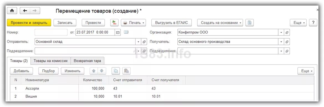This screenshot has height=107, width=324.
Task: Open recipient Подразделение via the open icon
Action: 287,51
